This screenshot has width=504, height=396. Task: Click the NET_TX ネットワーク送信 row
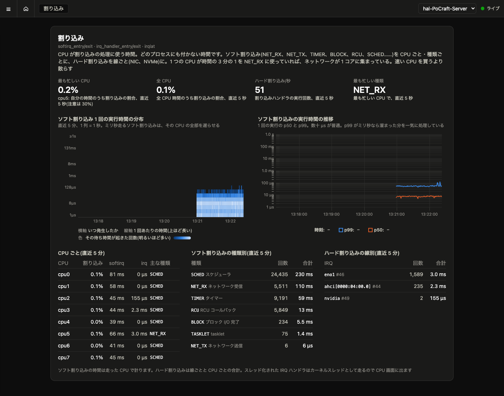[252, 346]
